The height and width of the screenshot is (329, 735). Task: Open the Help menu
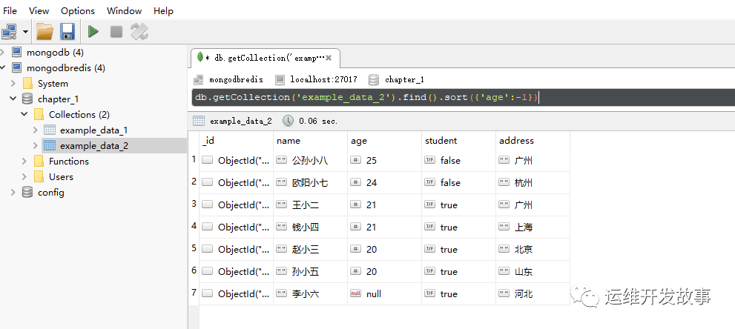pos(163,11)
